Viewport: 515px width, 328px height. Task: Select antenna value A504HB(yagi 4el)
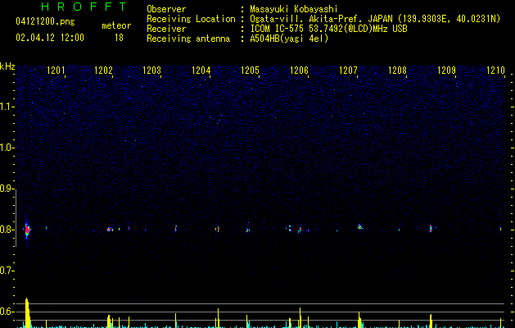point(289,39)
